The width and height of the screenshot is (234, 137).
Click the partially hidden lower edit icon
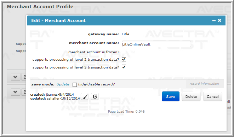24,92
